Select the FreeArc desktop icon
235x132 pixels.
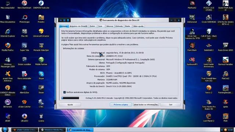click(41, 19)
